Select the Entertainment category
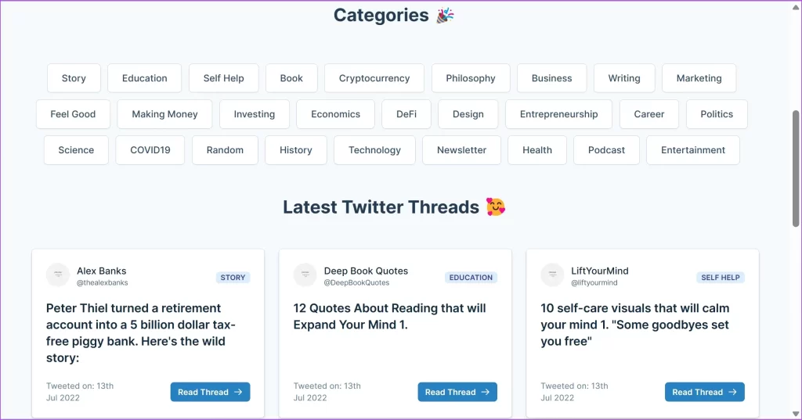 click(692, 150)
